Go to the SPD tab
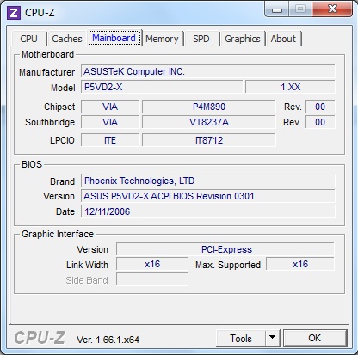The width and height of the screenshot is (358, 355). tap(201, 39)
